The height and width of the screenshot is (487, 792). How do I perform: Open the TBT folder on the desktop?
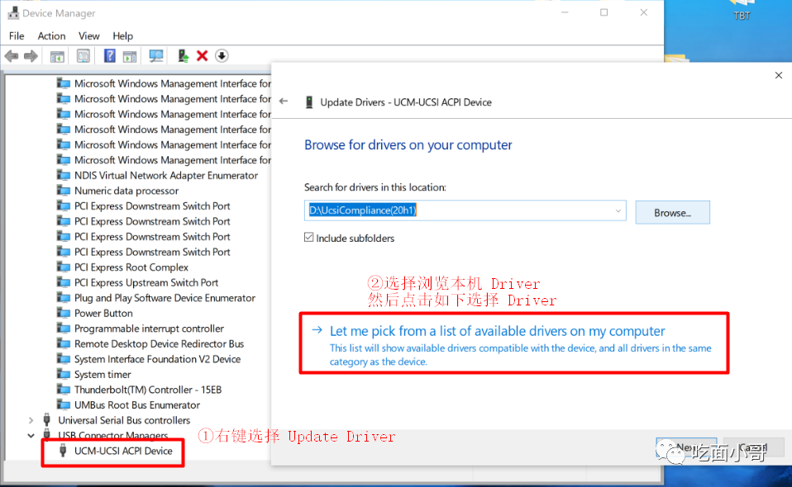click(742, 9)
